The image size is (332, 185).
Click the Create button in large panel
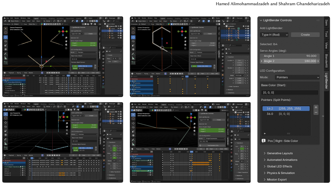click(305, 35)
